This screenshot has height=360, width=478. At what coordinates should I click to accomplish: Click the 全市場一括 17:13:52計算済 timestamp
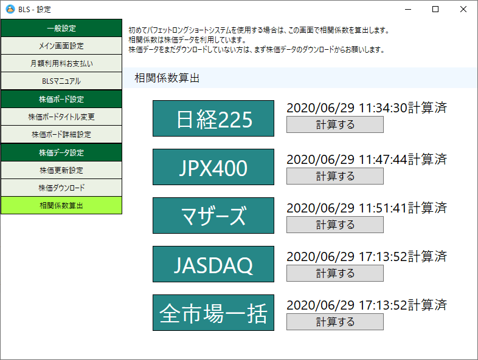tap(367, 305)
